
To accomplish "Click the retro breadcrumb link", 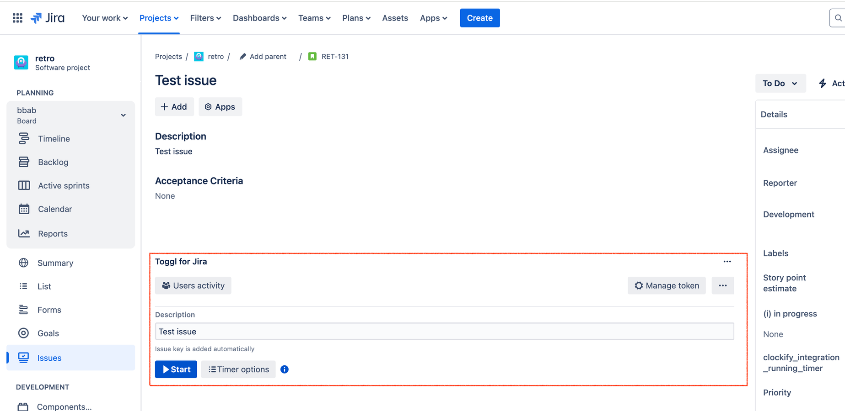I will 215,56.
